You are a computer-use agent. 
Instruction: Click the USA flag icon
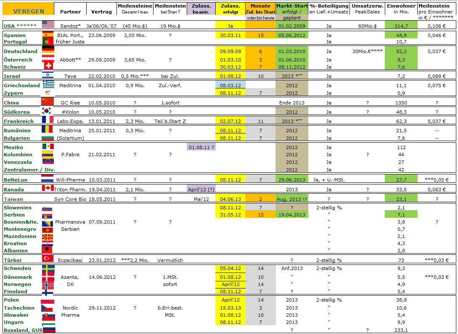coord(48,24)
